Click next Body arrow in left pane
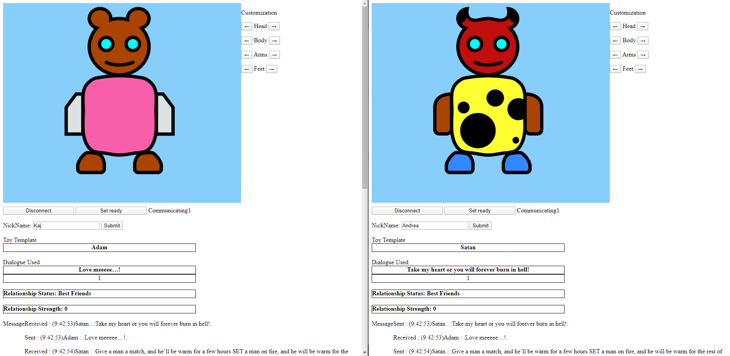This screenshot has width=730, height=356. click(274, 41)
